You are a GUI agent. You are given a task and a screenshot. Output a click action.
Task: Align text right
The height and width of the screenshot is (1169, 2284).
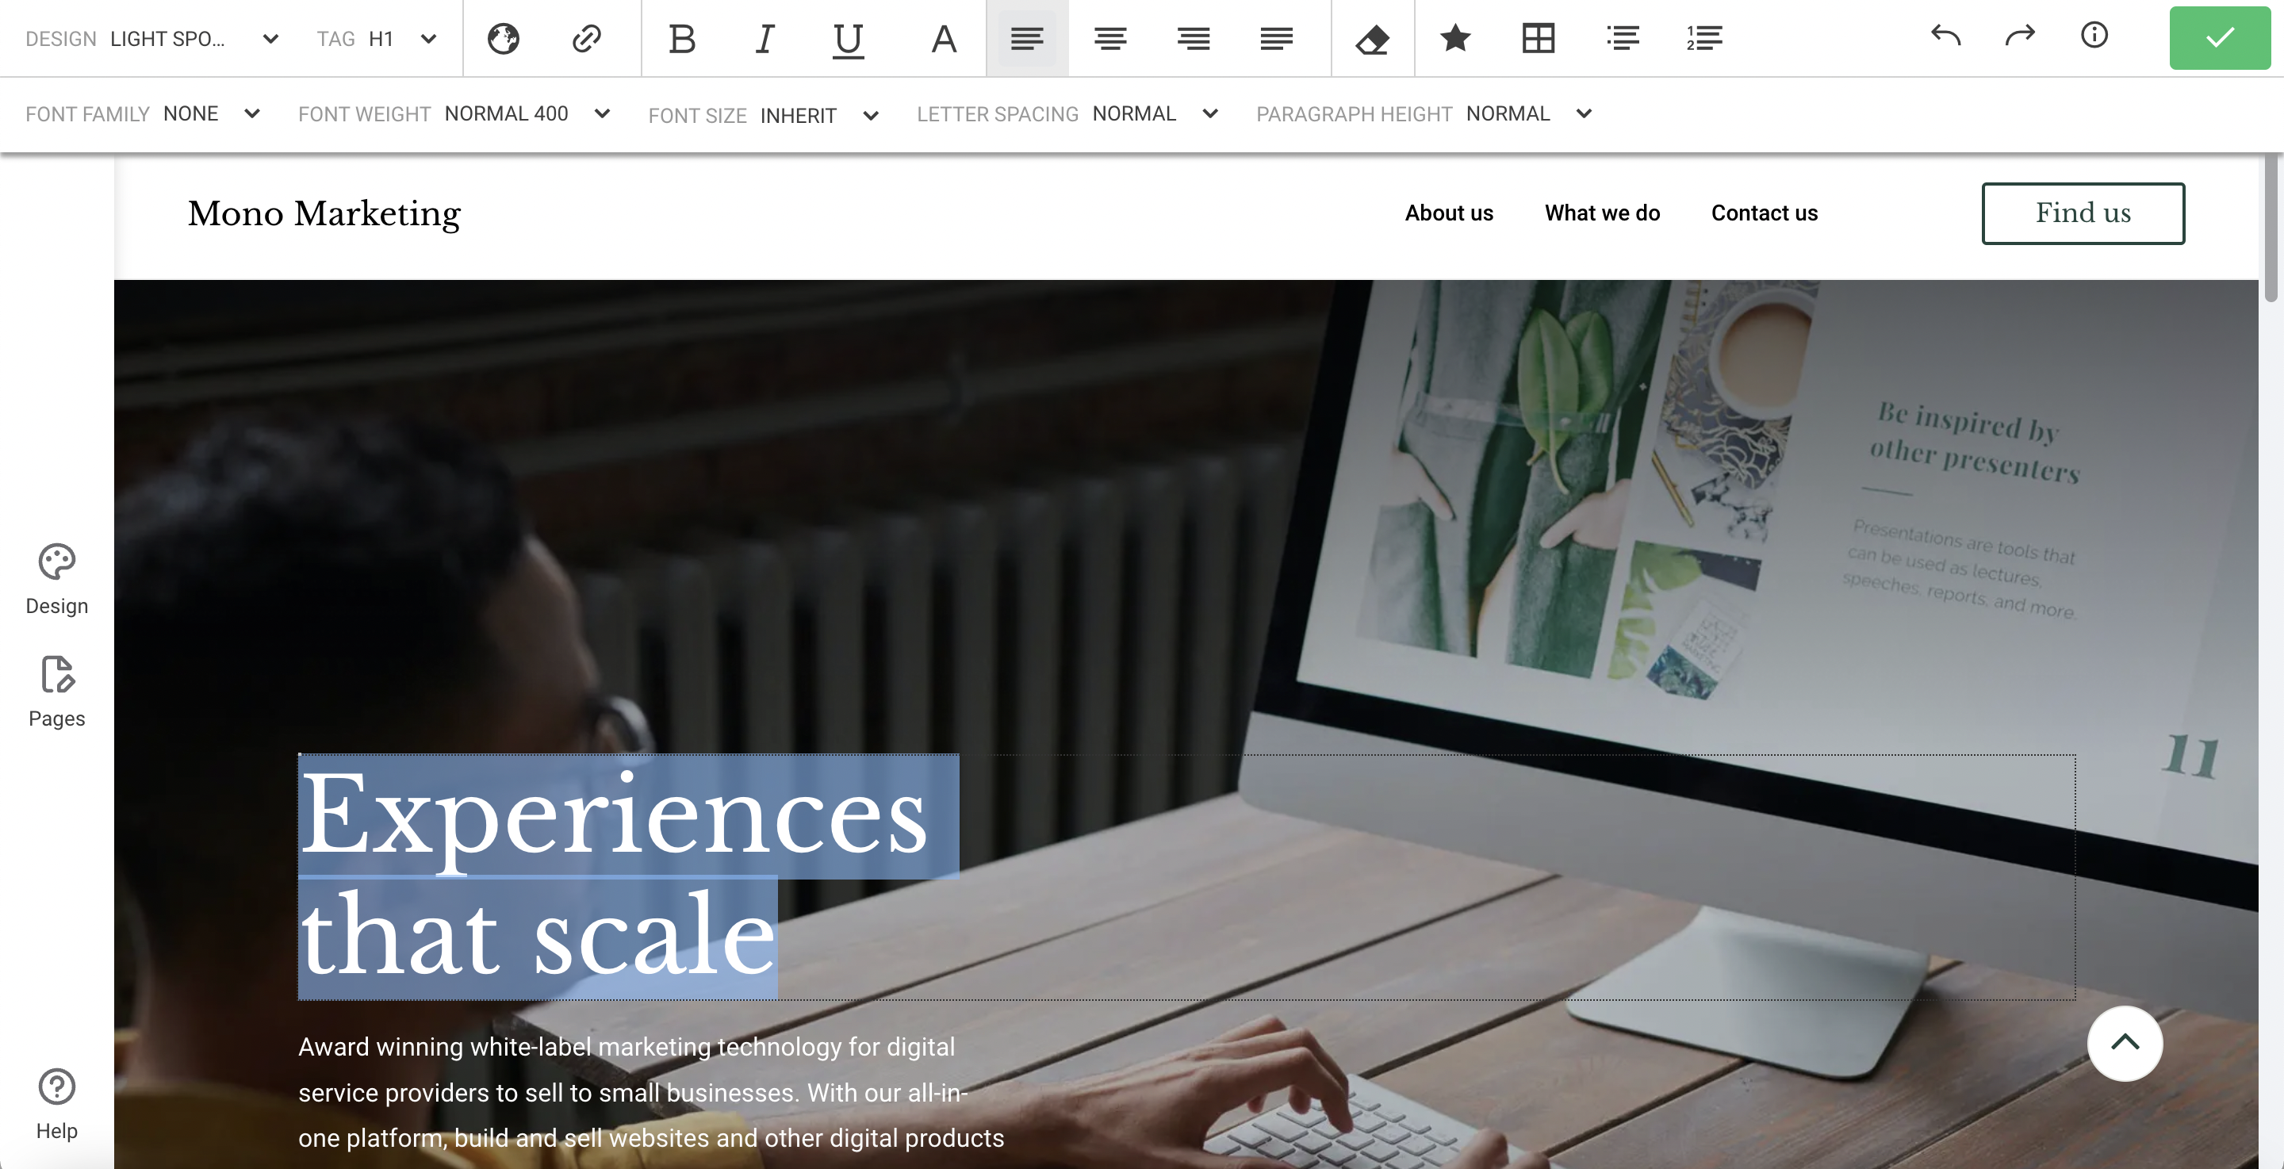tap(1194, 38)
